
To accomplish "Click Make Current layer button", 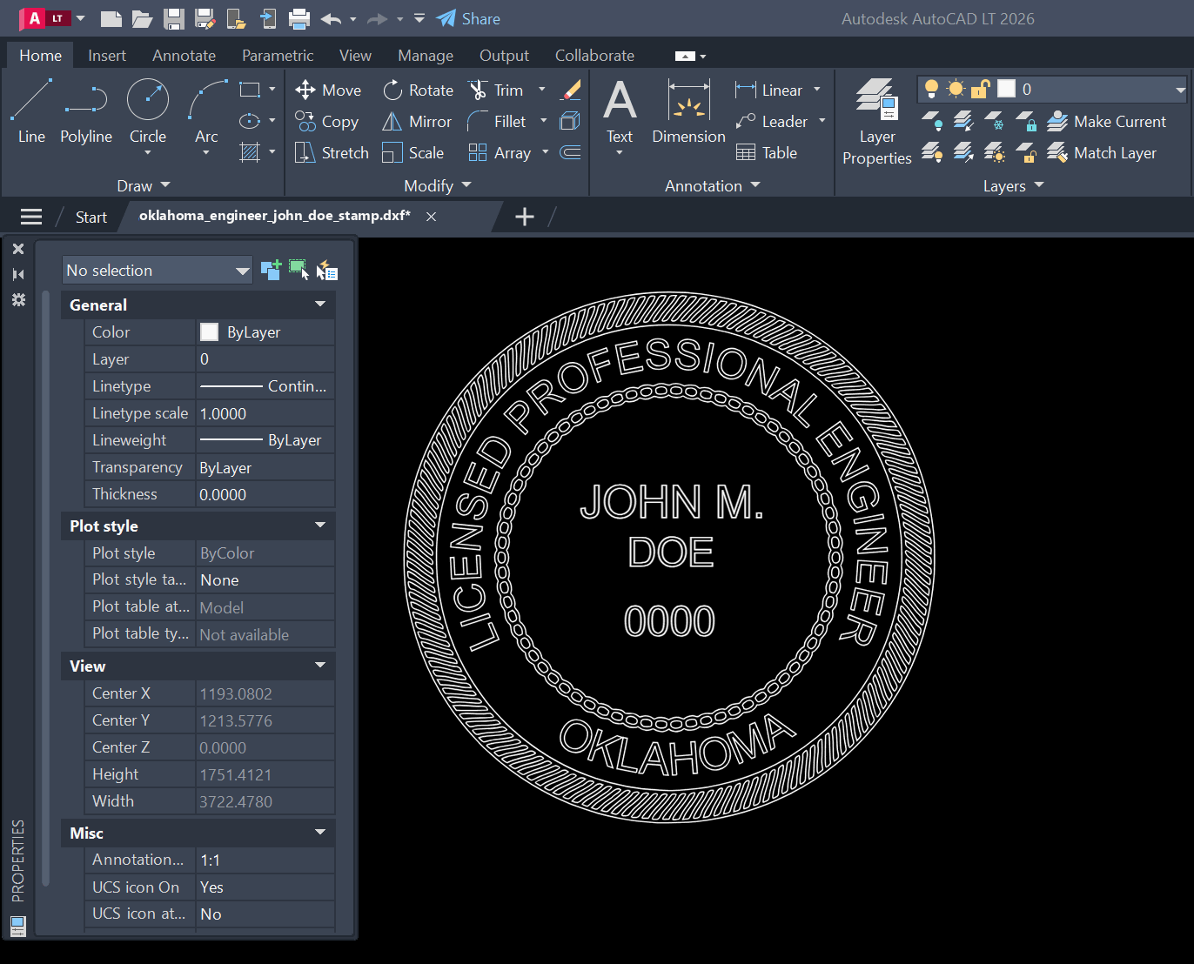I will pos(1106,121).
